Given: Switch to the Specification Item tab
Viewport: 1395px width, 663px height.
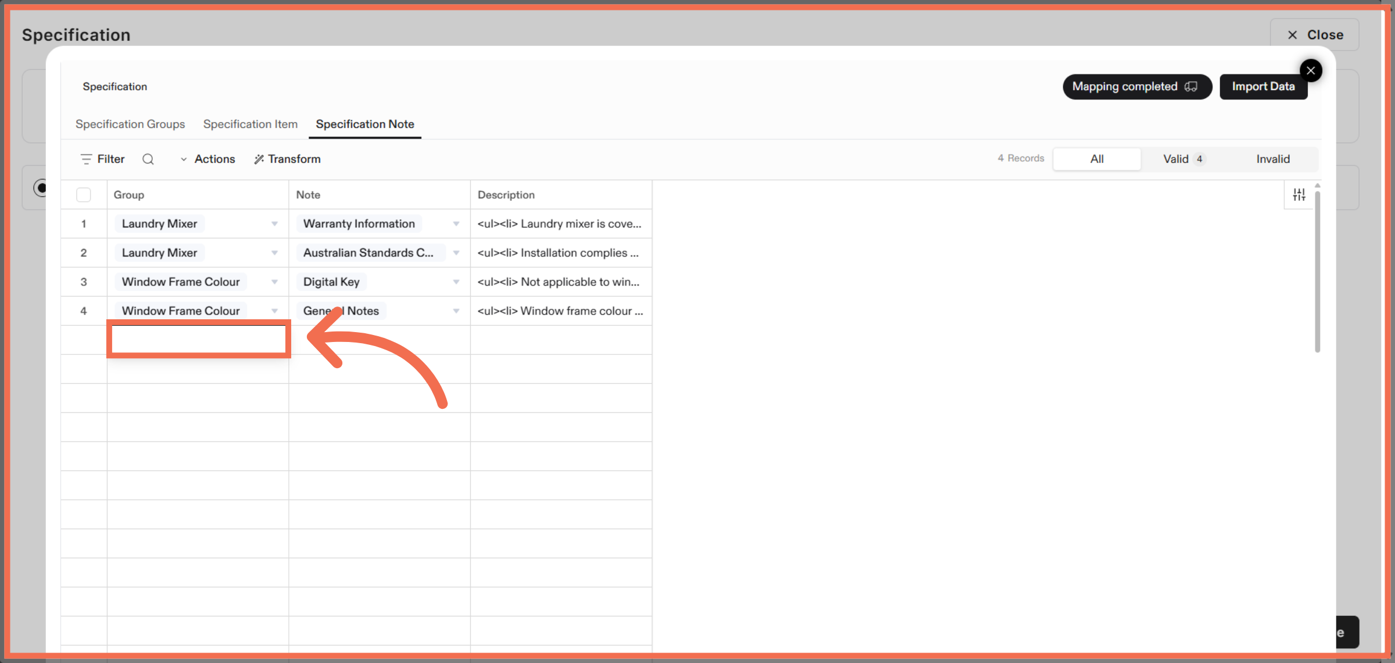Looking at the screenshot, I should (x=251, y=124).
